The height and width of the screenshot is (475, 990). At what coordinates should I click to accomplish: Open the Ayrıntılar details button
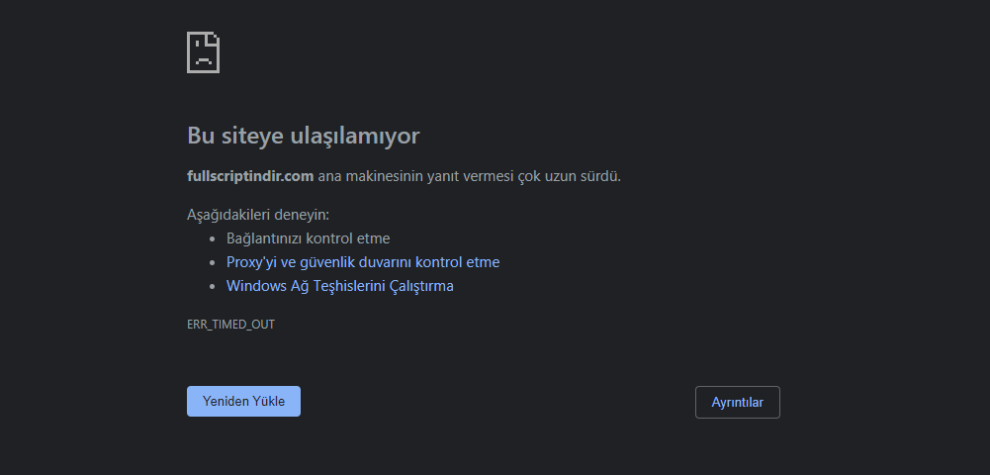(738, 403)
